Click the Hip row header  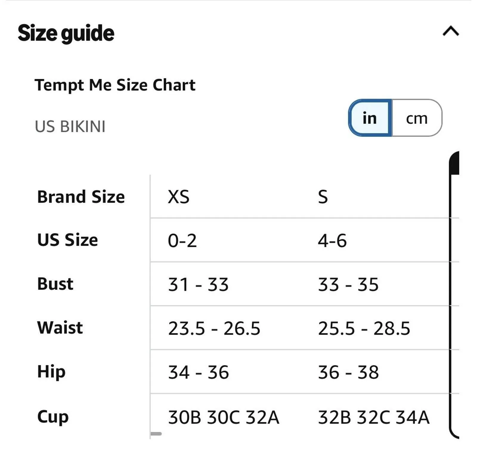(x=51, y=372)
